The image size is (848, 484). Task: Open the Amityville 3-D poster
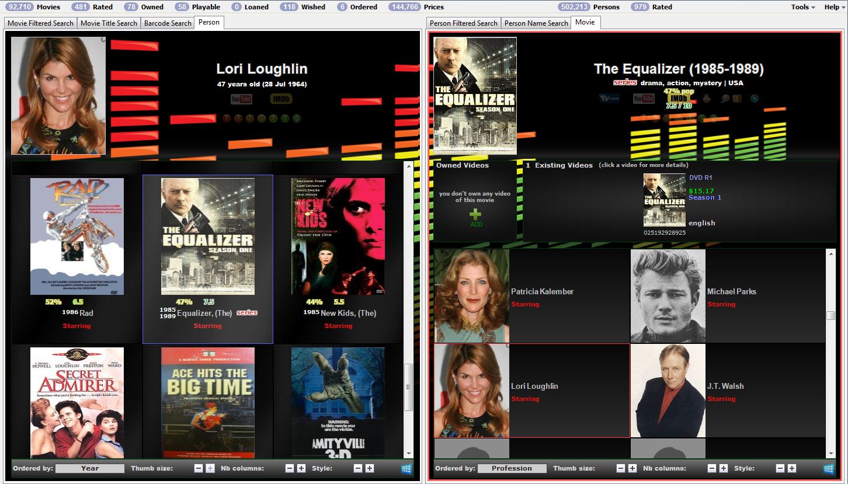coord(338,403)
